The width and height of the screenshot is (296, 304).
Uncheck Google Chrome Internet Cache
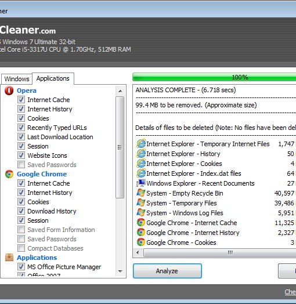point(21,183)
